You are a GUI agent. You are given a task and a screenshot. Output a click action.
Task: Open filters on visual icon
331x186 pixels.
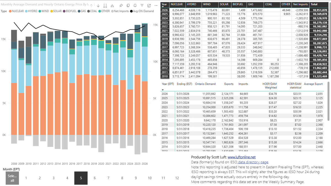[x=142, y=5]
